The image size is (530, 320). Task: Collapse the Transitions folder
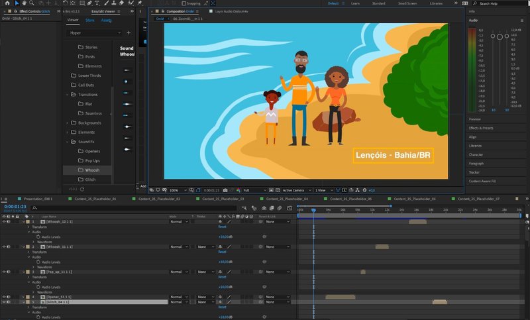click(68, 95)
